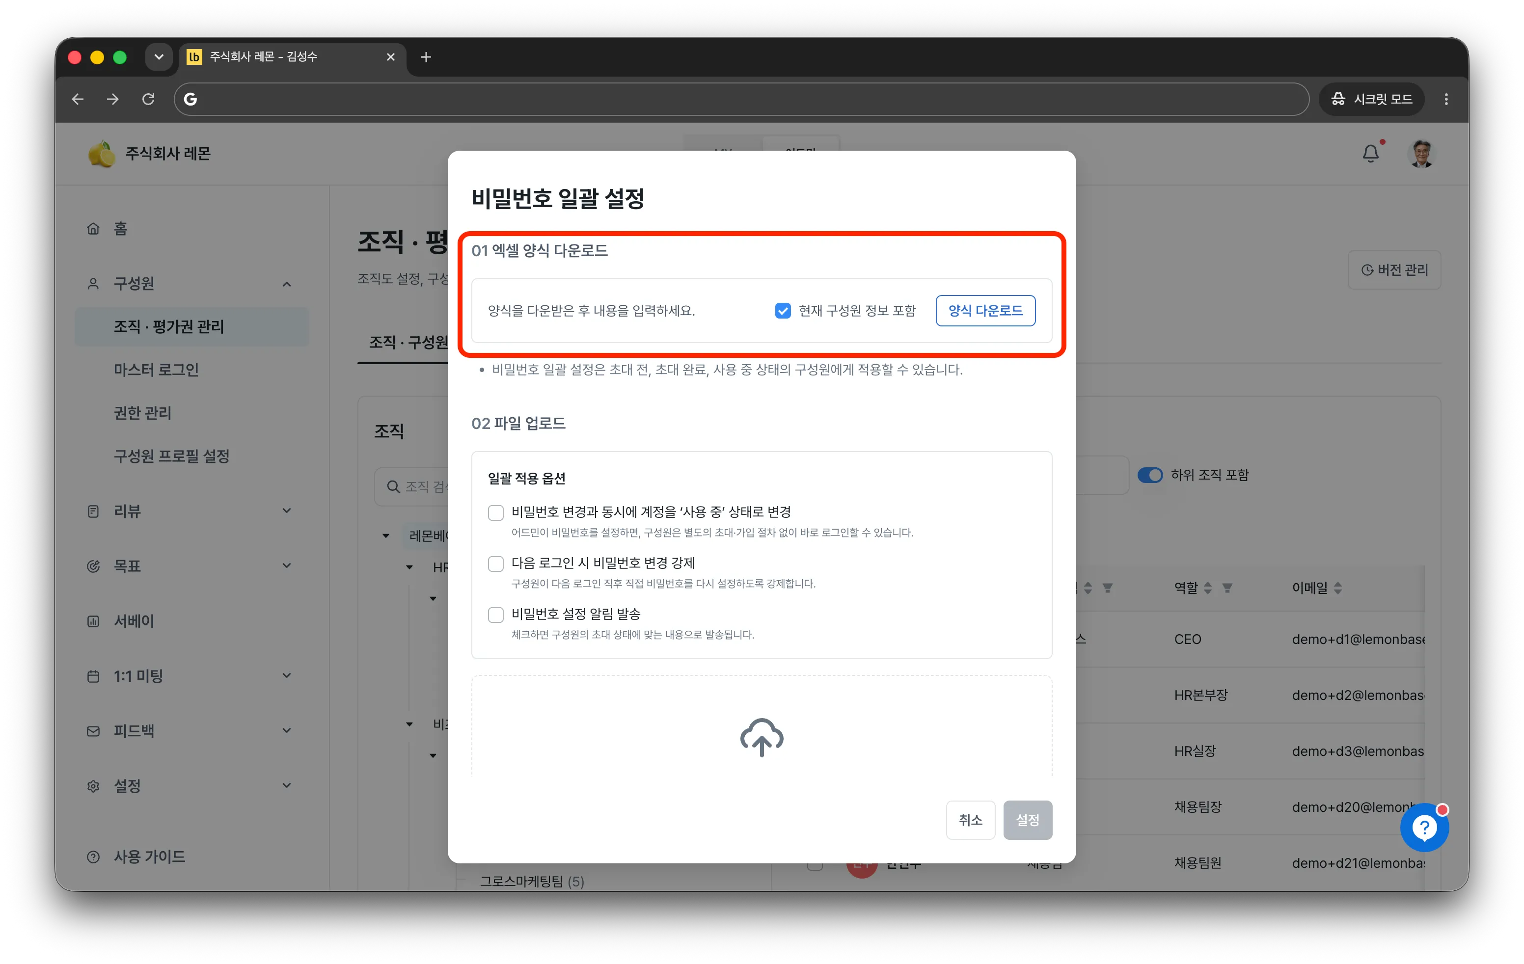Click the HR실장 role cell
This screenshot has height=964, width=1524.
click(1195, 751)
